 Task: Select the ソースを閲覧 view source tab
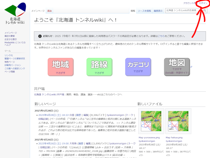[x=144, y=11]
